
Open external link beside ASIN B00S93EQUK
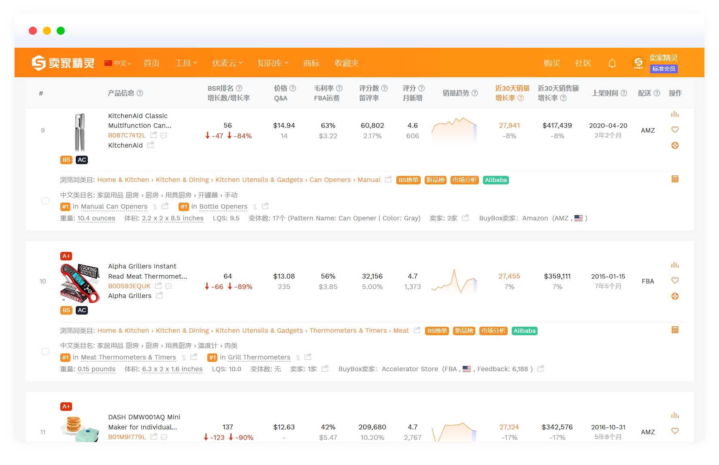pos(158,285)
